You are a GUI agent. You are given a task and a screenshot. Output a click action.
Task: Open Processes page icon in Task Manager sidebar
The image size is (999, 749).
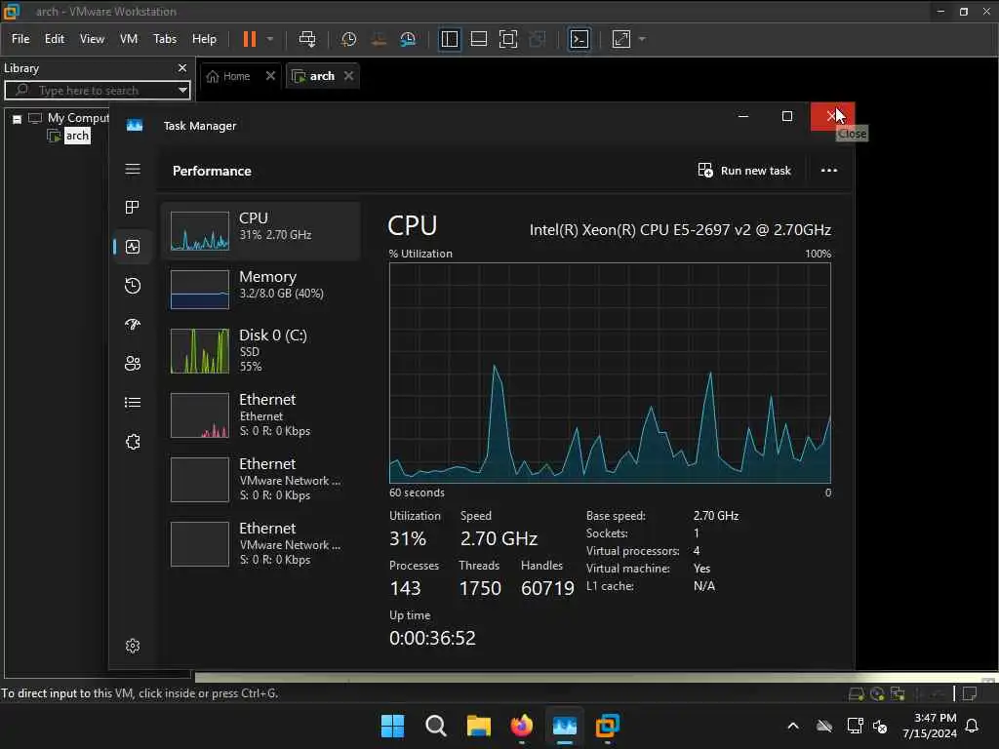click(x=133, y=207)
